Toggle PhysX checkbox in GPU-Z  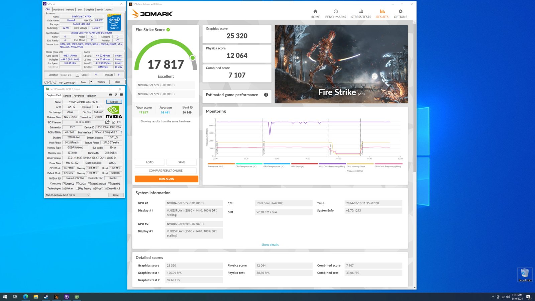tap(94, 188)
